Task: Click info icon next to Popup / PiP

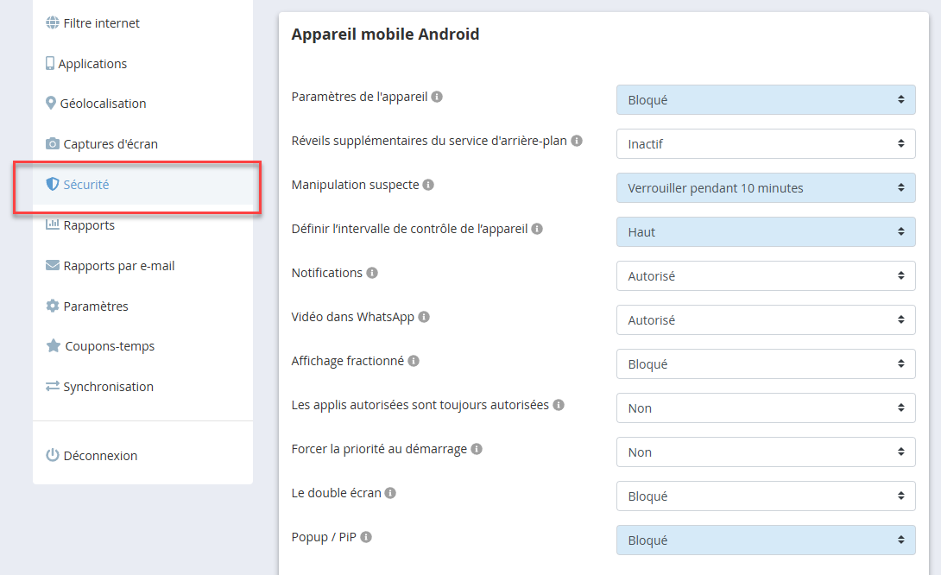Action: 366,537
